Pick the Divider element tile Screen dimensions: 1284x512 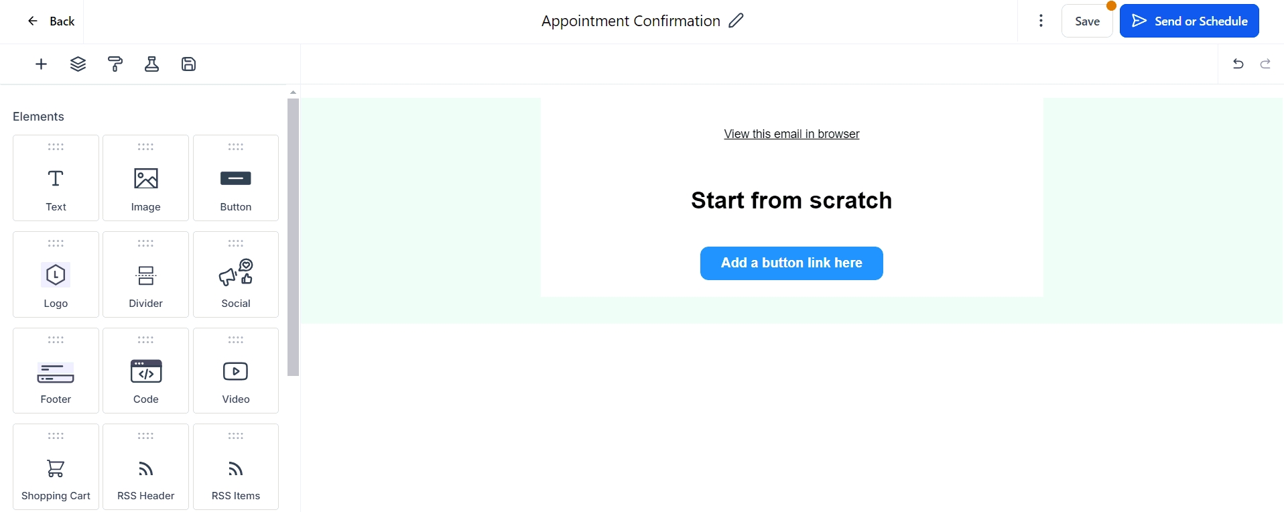click(x=145, y=275)
